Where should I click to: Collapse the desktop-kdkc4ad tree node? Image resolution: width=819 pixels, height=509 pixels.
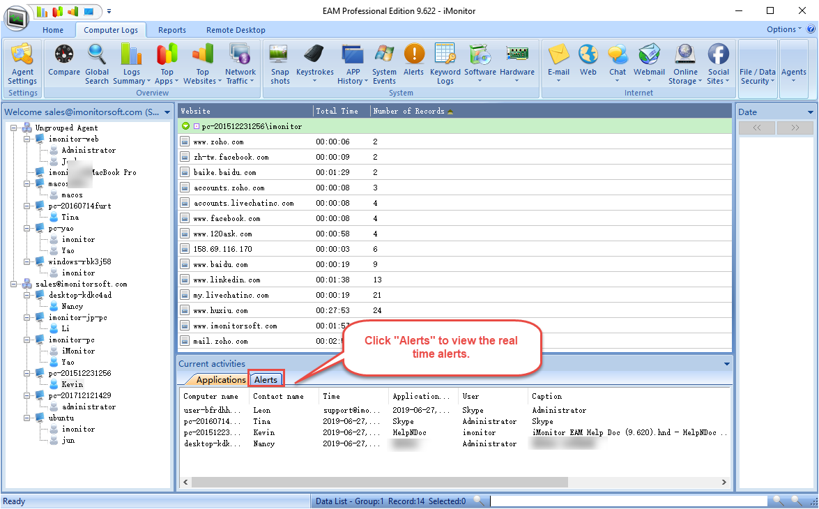click(x=26, y=295)
